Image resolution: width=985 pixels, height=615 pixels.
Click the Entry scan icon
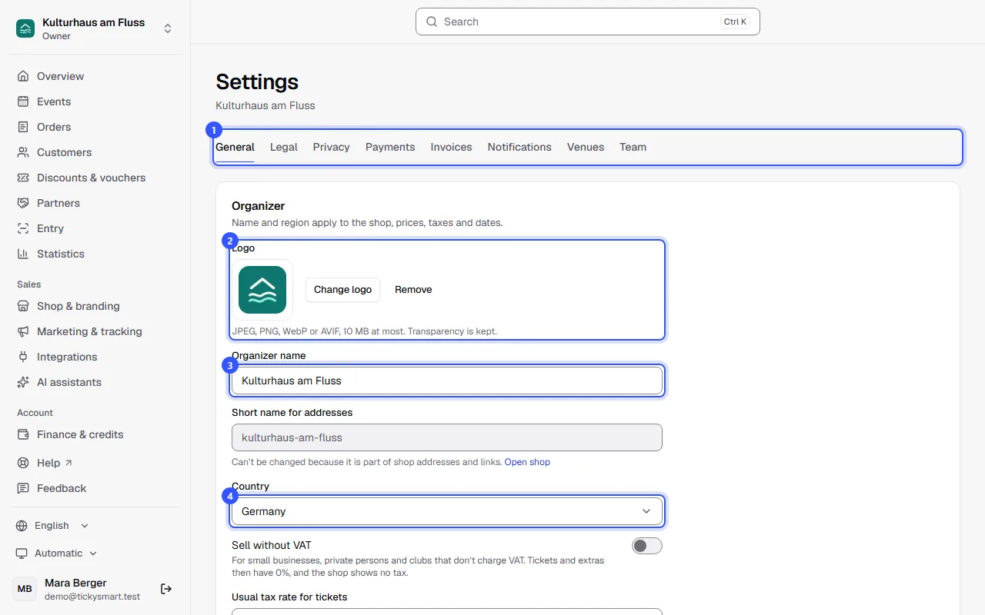[23, 228]
